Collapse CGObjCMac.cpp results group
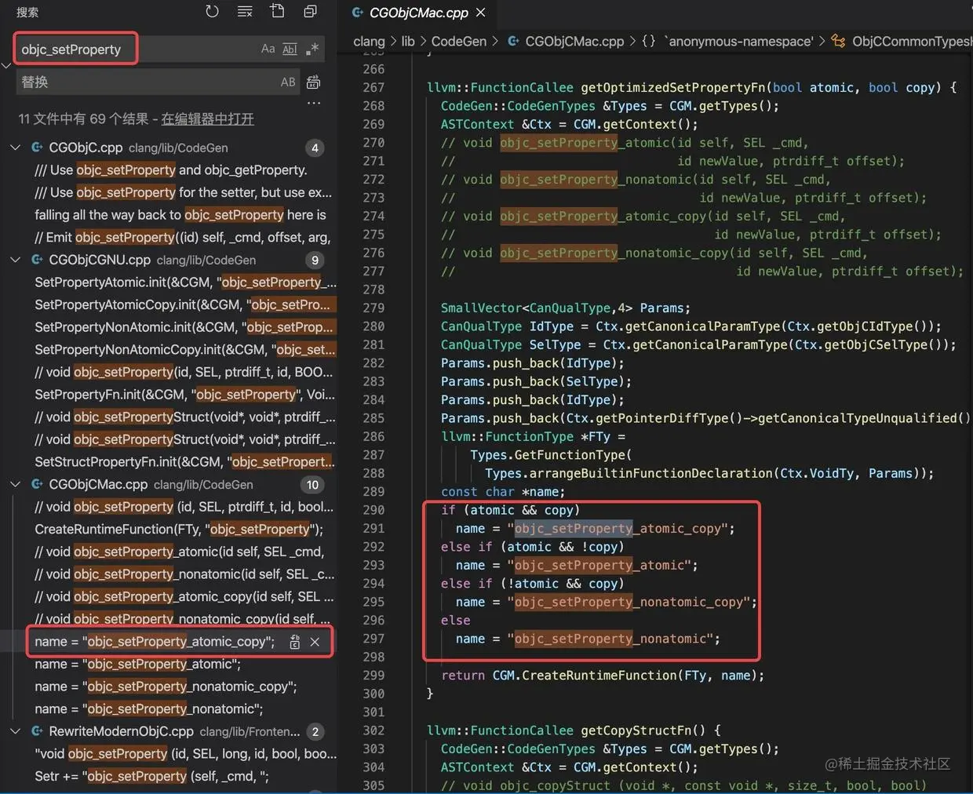973x794 pixels. click(x=15, y=485)
